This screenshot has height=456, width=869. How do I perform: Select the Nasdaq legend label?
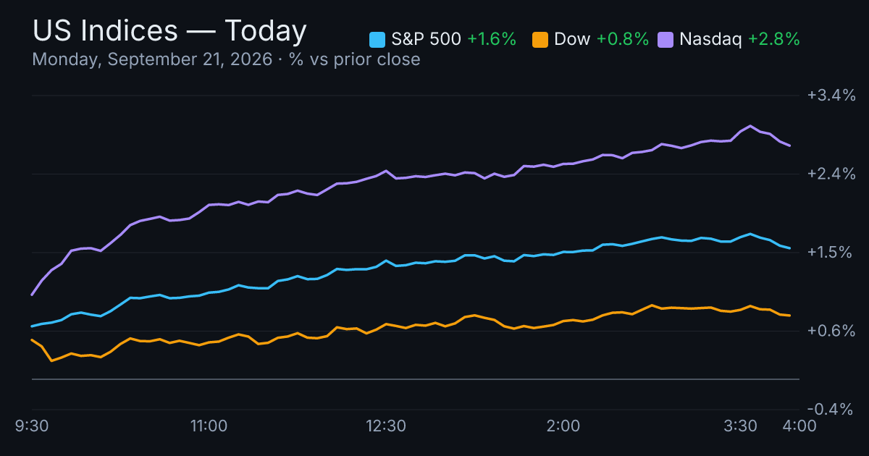click(x=710, y=40)
